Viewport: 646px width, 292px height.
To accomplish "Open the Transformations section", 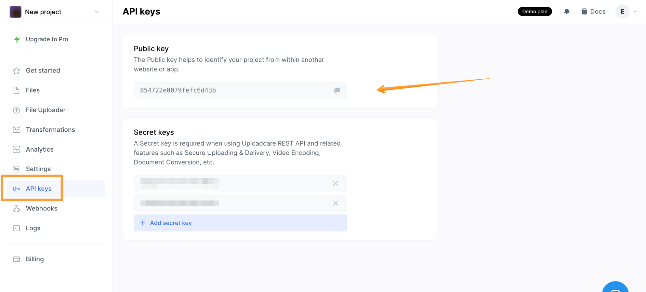I will pyautogui.click(x=50, y=130).
